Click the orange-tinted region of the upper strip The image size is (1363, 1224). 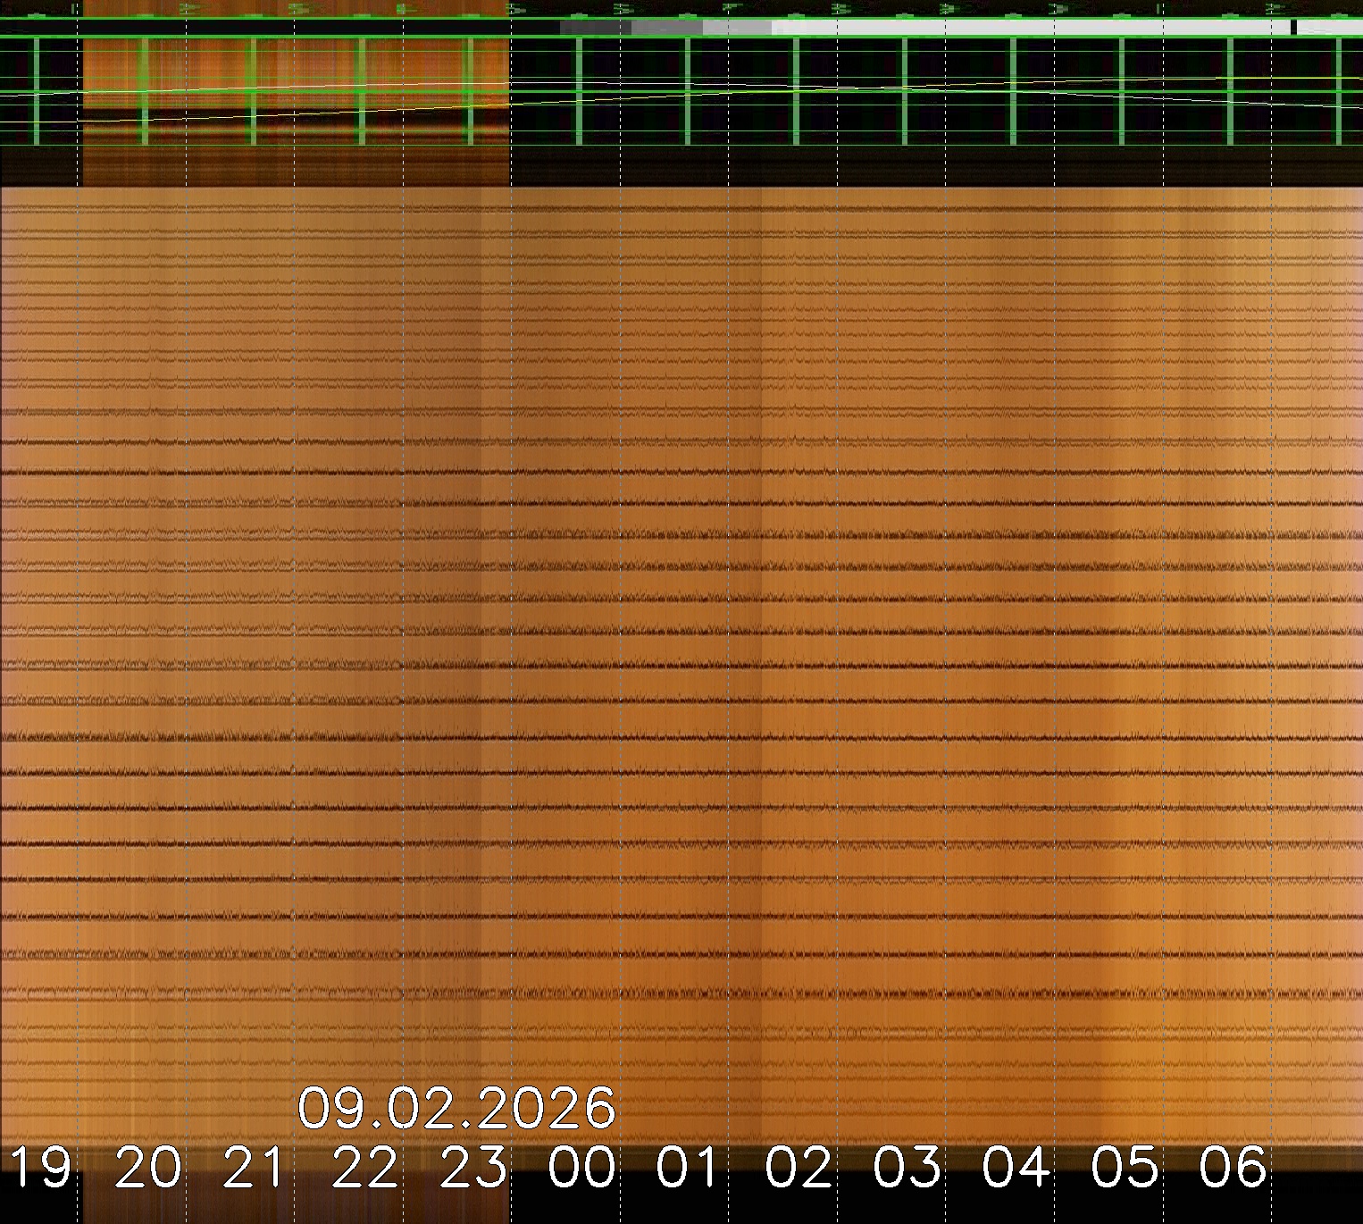(x=295, y=89)
